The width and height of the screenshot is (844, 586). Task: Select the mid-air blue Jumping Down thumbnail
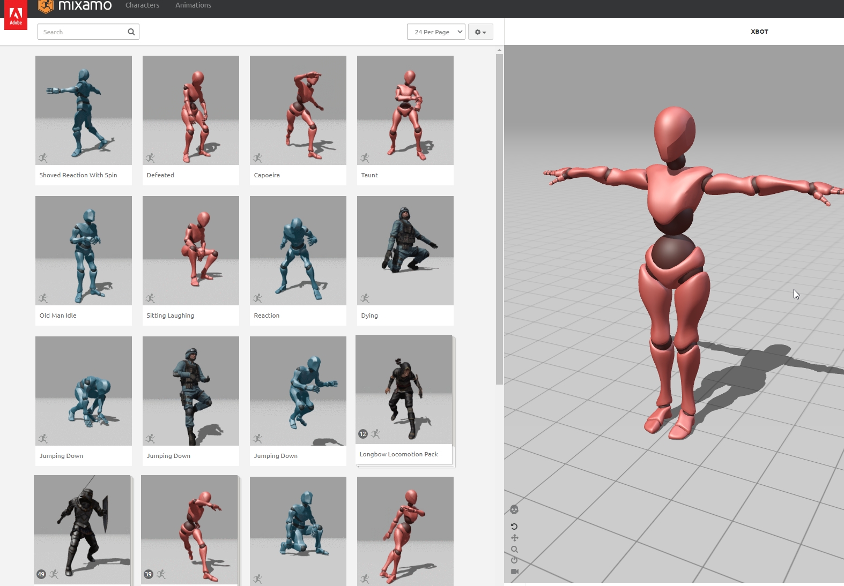point(298,391)
